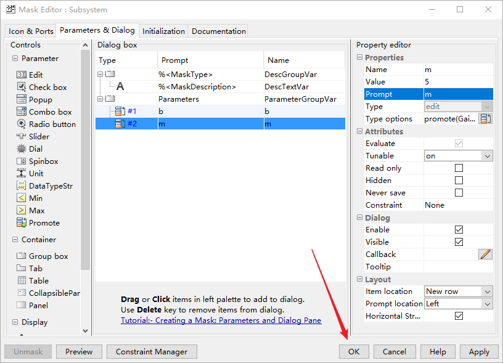Click the DescTextVar text control icon
Screen dimensions: 503x363
tap(120, 86)
